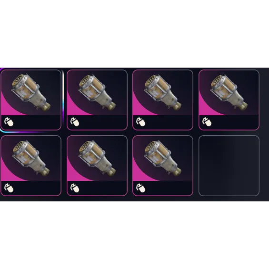Click the grenade-throw icon in top row fourth slot
Screen dimensions: 269x269
(x=207, y=122)
